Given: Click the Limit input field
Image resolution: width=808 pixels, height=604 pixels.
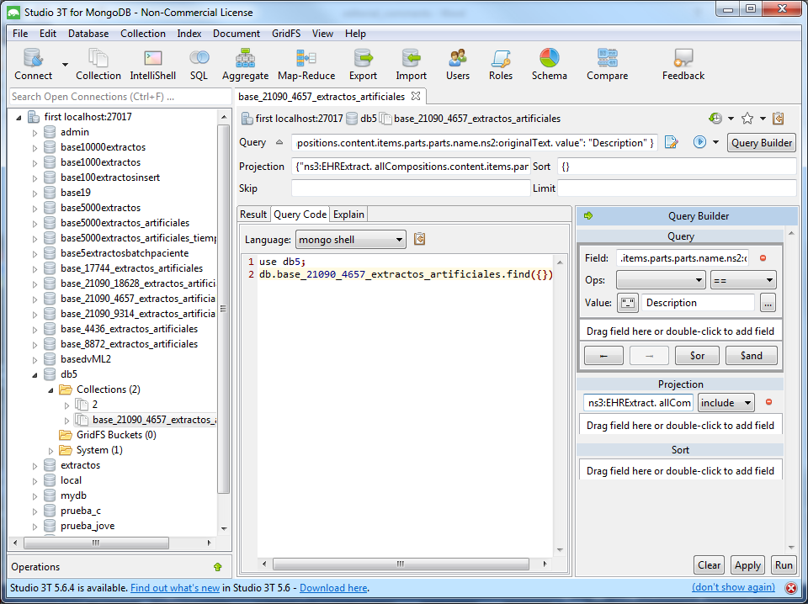Looking at the screenshot, I should point(676,188).
